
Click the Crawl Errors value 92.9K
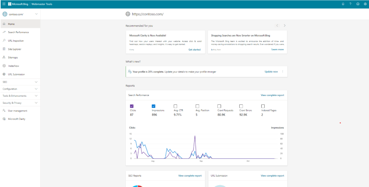243,115
